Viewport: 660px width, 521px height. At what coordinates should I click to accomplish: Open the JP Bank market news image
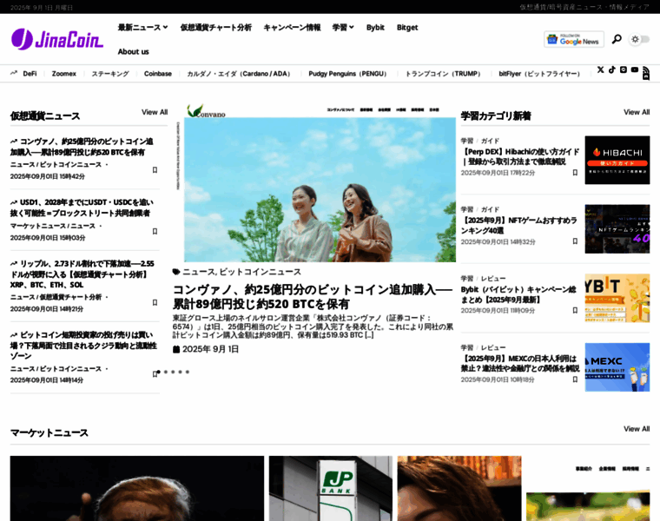[x=331, y=488]
